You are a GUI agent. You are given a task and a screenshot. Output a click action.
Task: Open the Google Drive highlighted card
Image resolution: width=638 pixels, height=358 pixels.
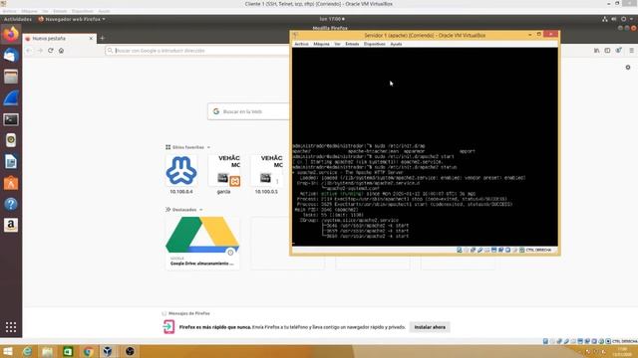(x=202, y=243)
